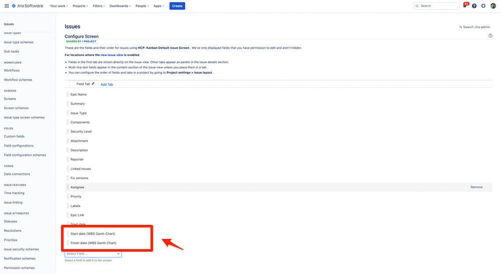501x274 pixels.
Task: Open Screens in sidebar
Action: click(x=10, y=99)
